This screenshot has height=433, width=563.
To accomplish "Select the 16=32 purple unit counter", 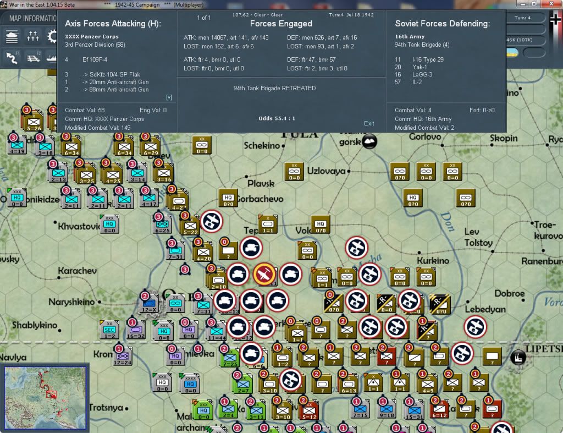I will [136, 331].
